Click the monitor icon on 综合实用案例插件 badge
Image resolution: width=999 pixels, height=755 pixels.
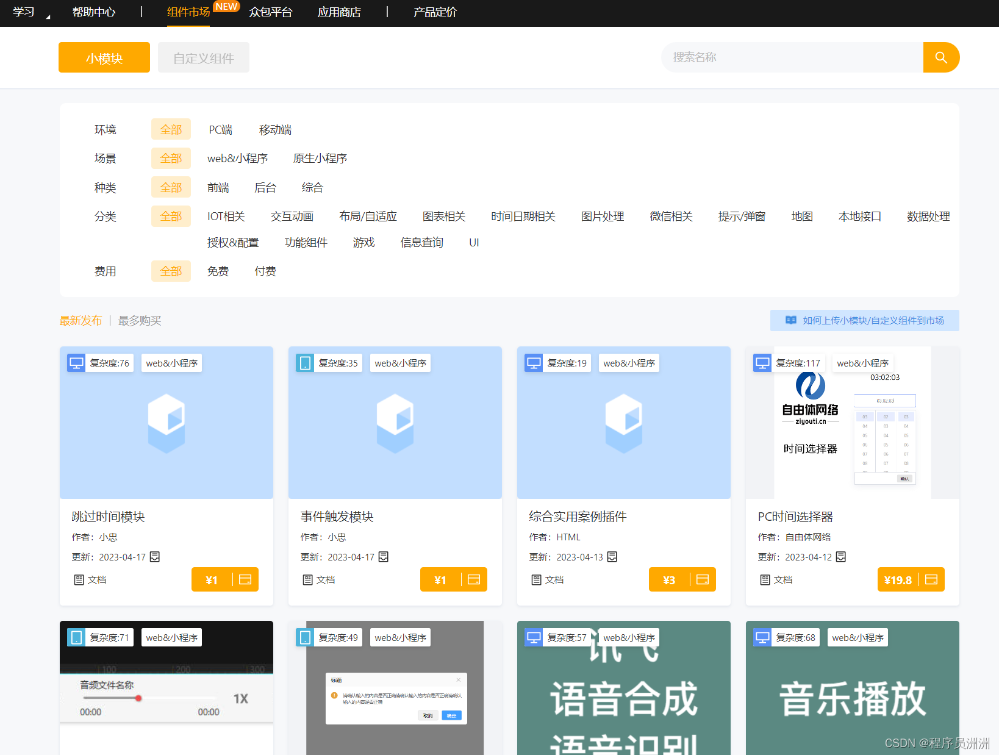533,362
